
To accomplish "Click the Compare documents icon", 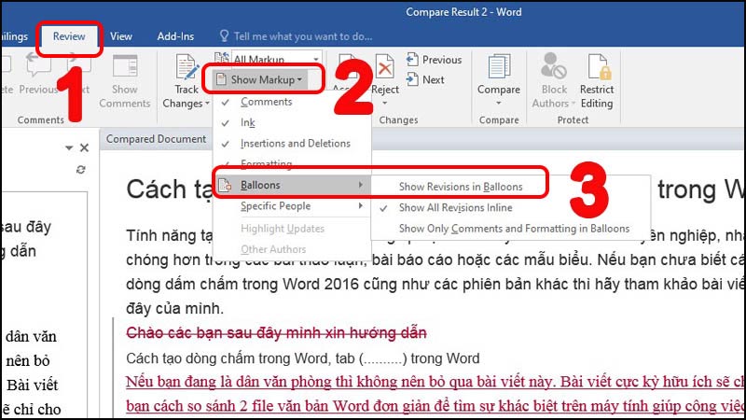I will tap(498, 68).
